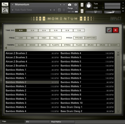The width and height of the screenshot is (125, 124).
Task: Toggle the preview speaker icon
Action: 6,48
